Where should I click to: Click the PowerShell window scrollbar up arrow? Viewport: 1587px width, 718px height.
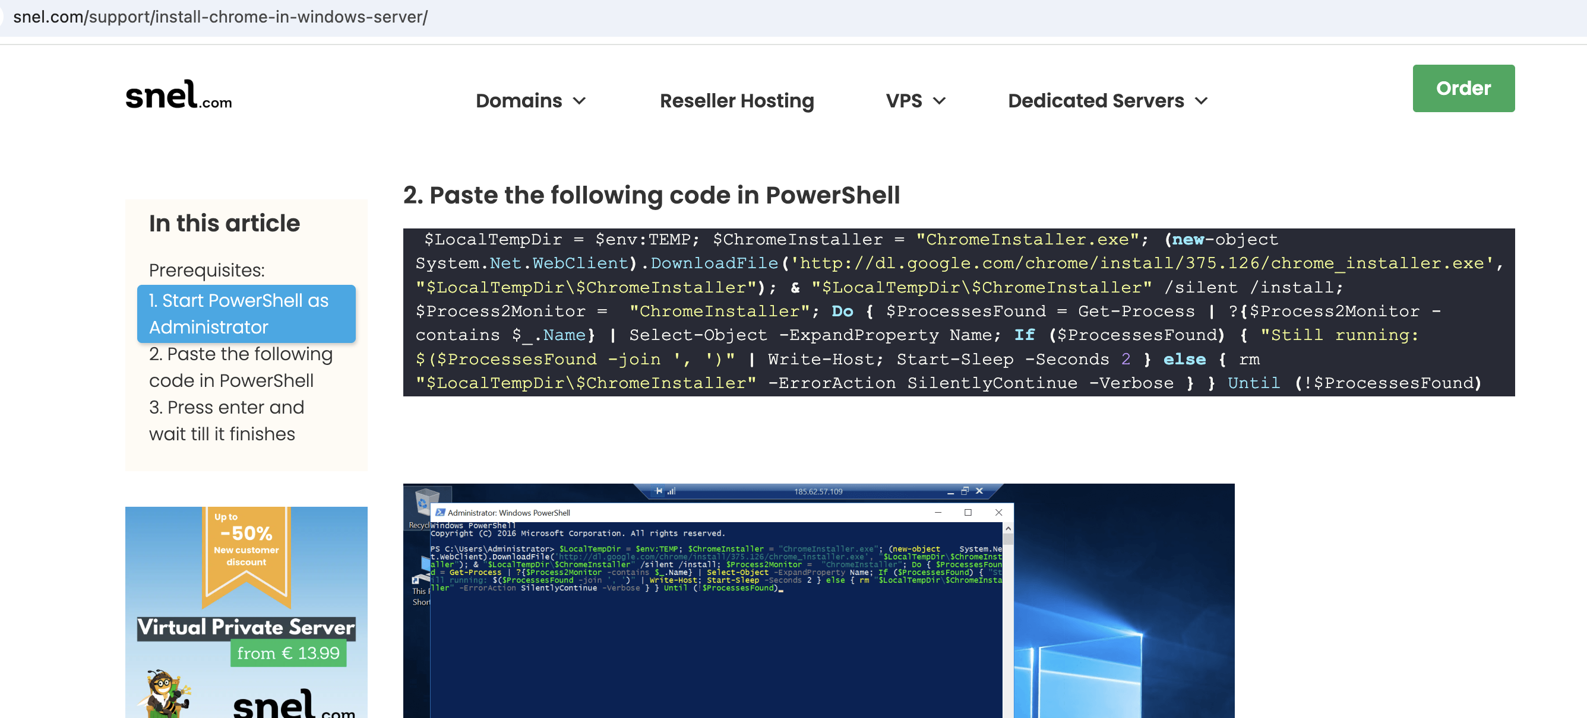point(1008,528)
